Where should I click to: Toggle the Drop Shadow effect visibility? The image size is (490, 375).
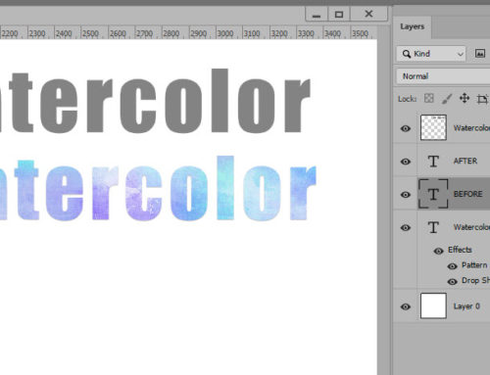(452, 281)
